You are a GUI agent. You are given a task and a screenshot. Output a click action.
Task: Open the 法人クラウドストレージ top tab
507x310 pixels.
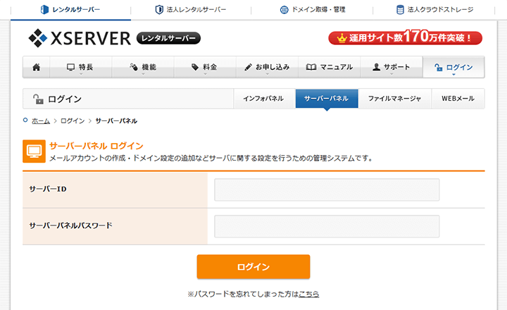click(x=434, y=10)
